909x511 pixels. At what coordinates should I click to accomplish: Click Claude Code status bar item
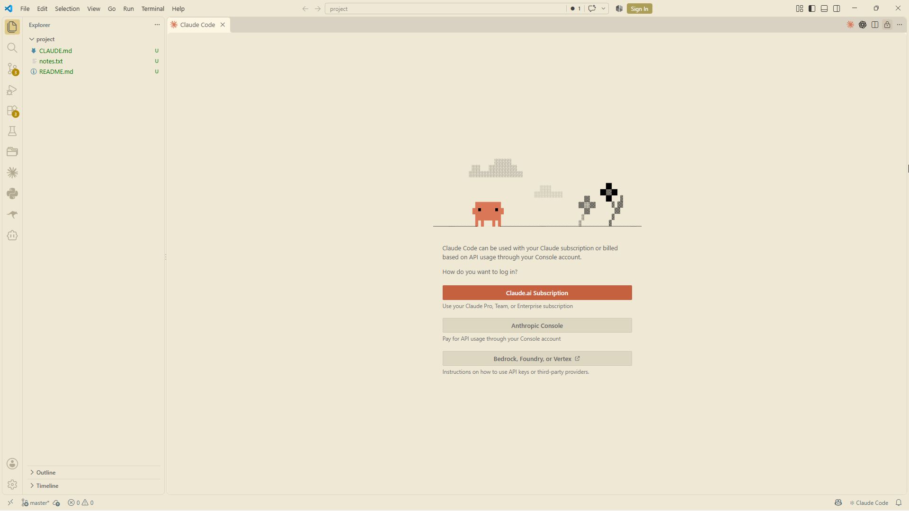(x=869, y=503)
